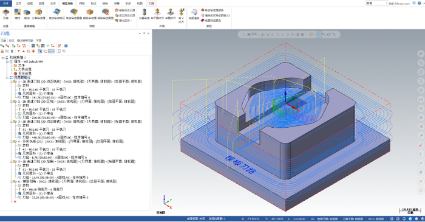425x222 pixels.
Task: Click Set Feature Color (设置特征颜色) button
Action: [211, 20]
